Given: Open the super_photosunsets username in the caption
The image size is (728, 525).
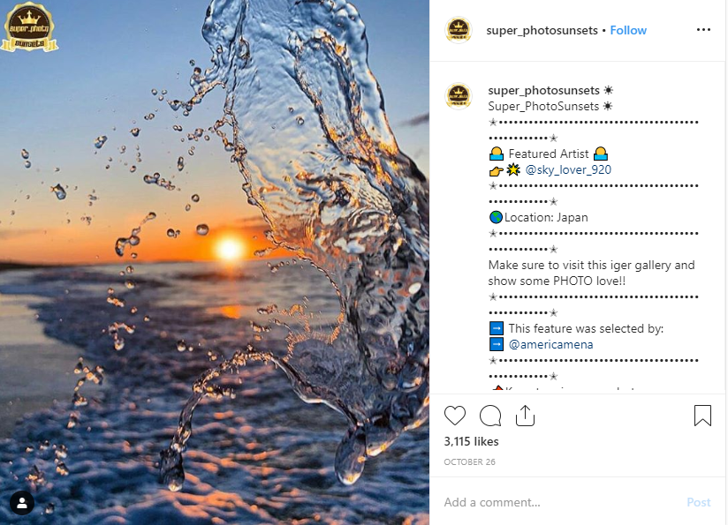Looking at the screenshot, I should click(543, 90).
